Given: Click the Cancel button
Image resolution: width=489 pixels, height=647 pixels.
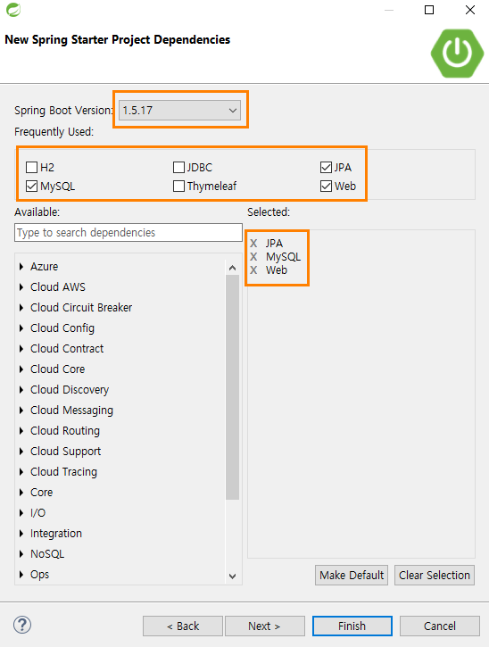Looking at the screenshot, I should click(440, 626).
